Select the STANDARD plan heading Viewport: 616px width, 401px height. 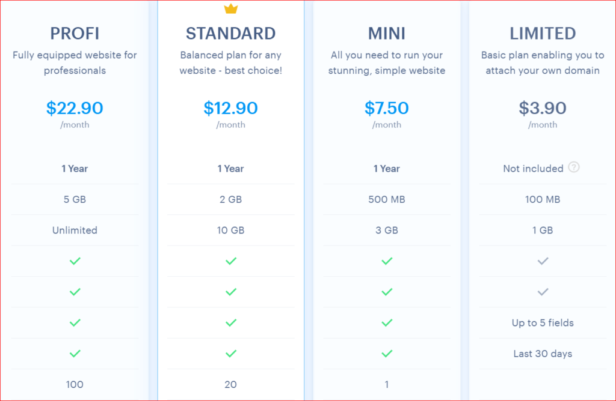(230, 33)
